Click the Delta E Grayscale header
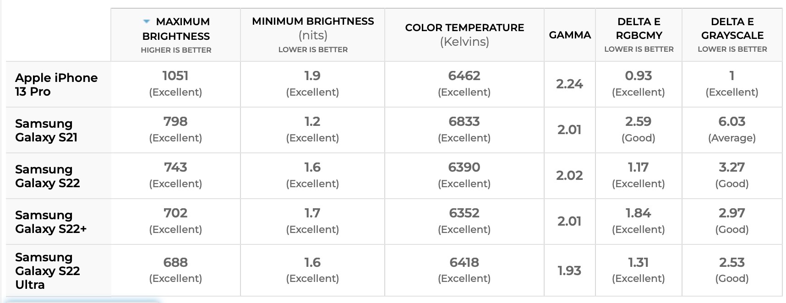This screenshot has width=786, height=303. click(732, 35)
